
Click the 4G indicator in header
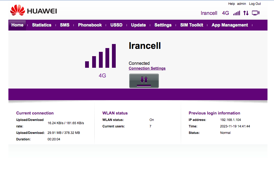tap(225, 13)
